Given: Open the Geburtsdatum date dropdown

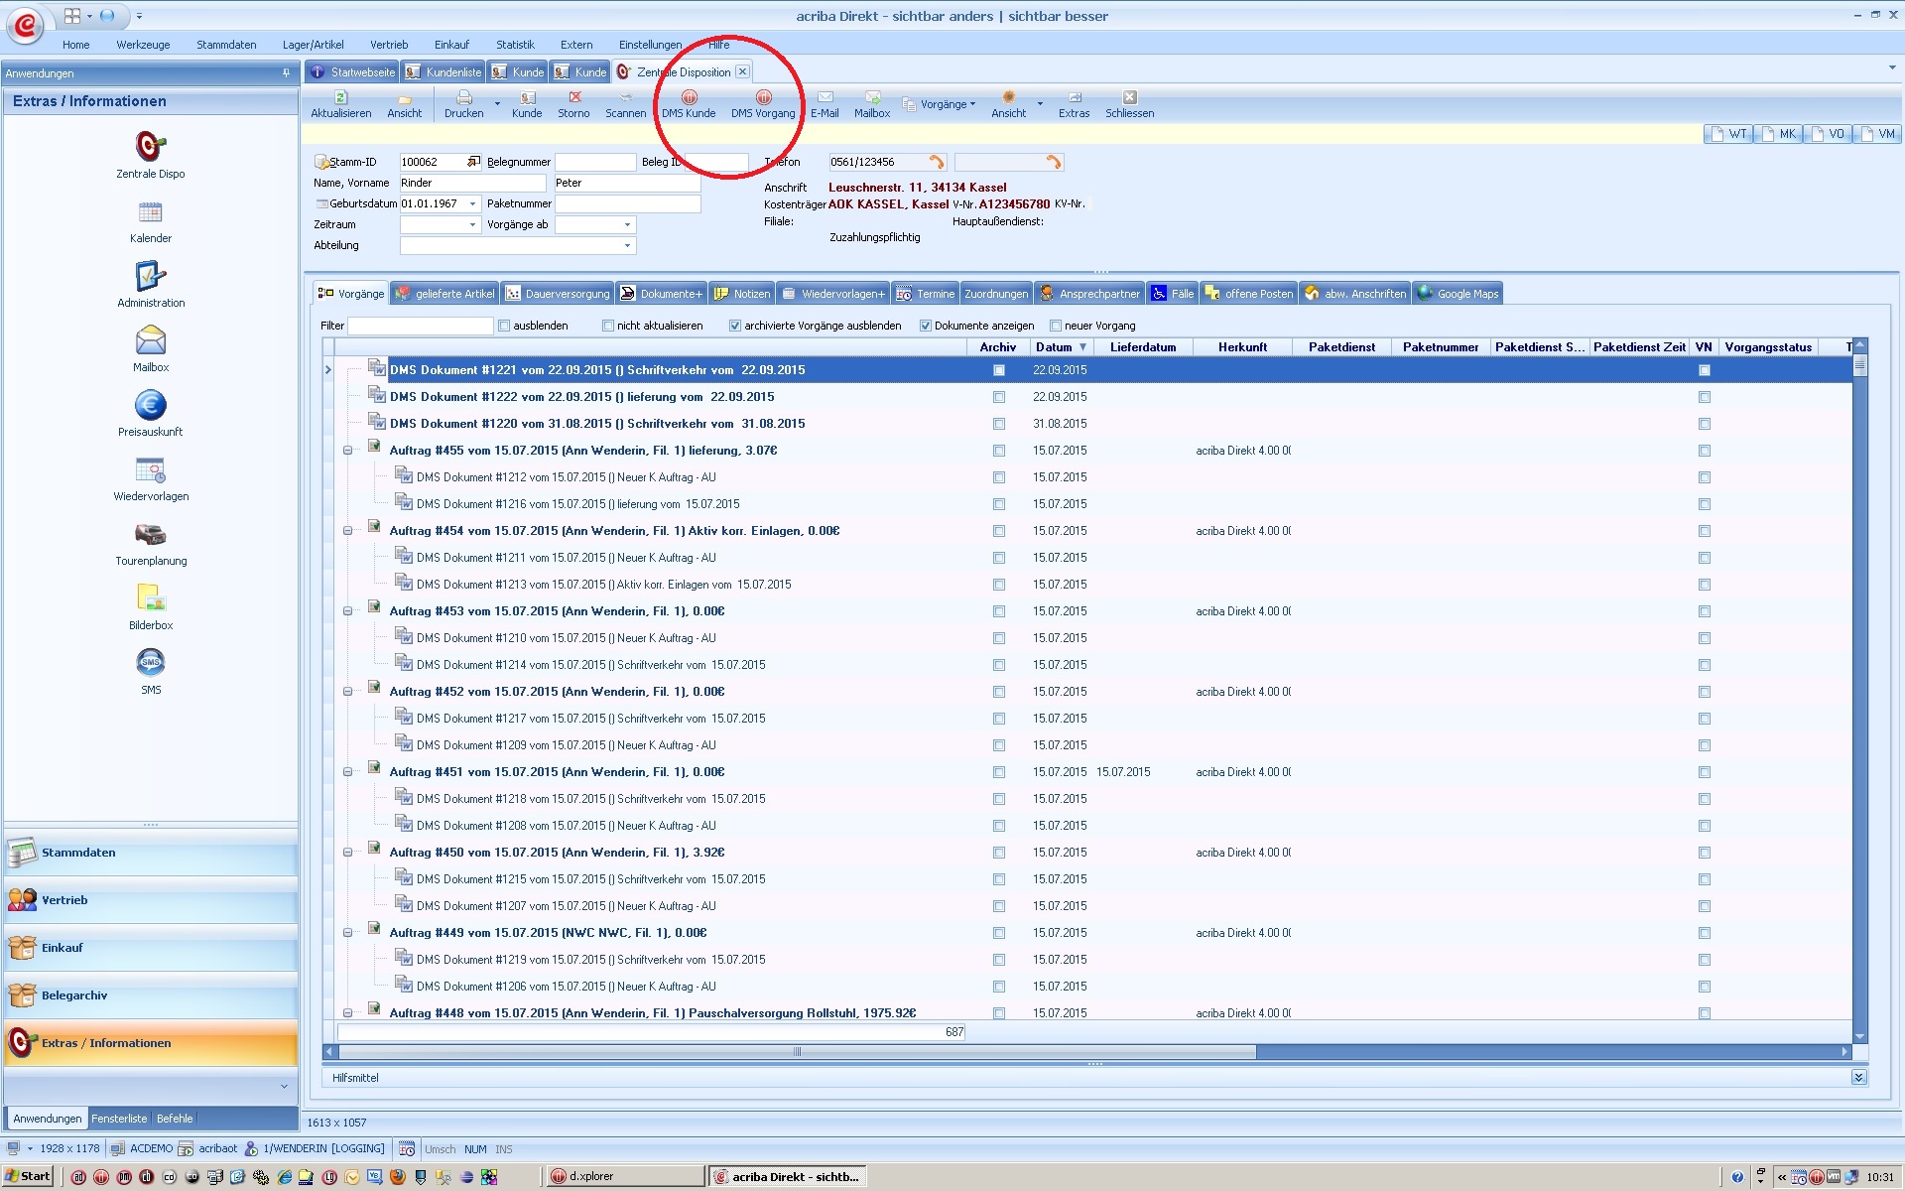Looking at the screenshot, I should [x=473, y=203].
